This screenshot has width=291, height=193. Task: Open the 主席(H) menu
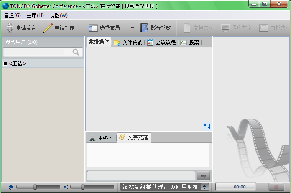35,15
